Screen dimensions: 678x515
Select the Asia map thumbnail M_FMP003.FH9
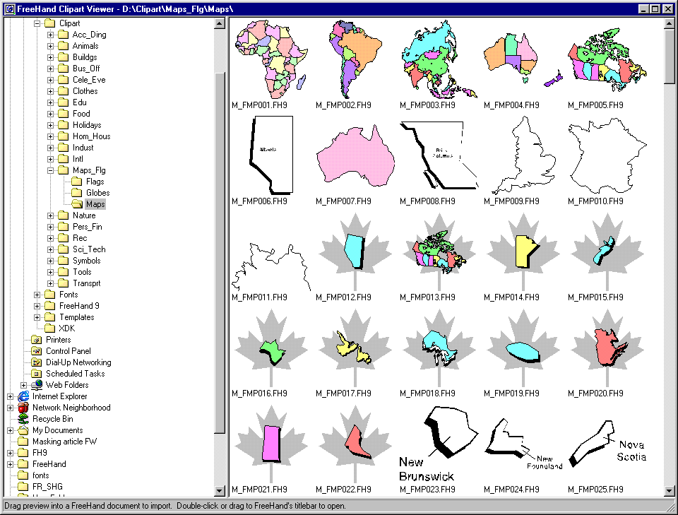coord(439,59)
